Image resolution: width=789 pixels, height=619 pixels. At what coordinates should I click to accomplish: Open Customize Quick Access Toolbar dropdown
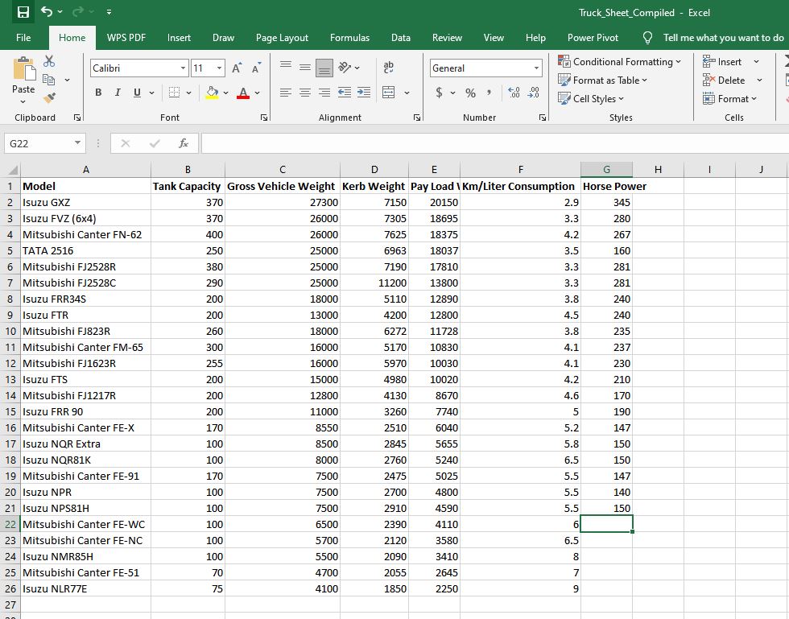coord(109,11)
